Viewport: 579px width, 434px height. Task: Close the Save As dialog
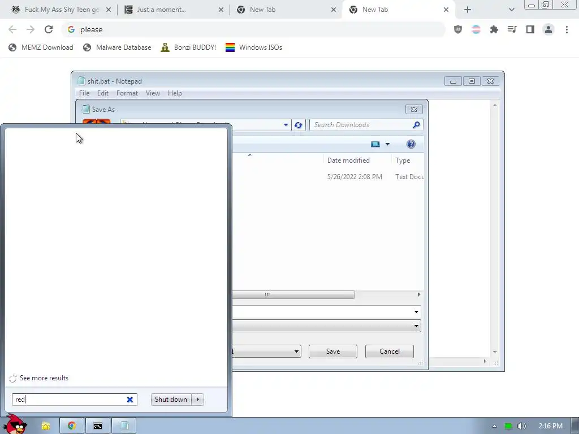pos(414,109)
